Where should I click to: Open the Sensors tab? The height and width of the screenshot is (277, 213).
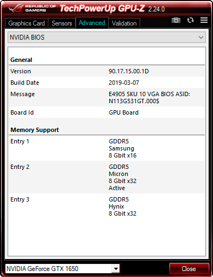click(x=62, y=23)
